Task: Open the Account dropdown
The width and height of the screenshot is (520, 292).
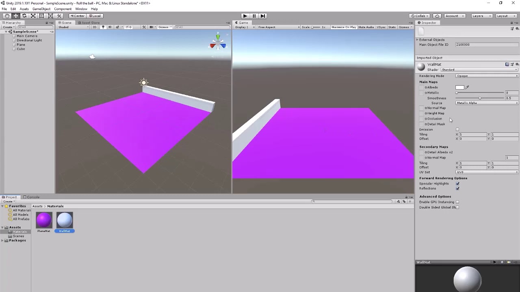Action: (x=455, y=16)
